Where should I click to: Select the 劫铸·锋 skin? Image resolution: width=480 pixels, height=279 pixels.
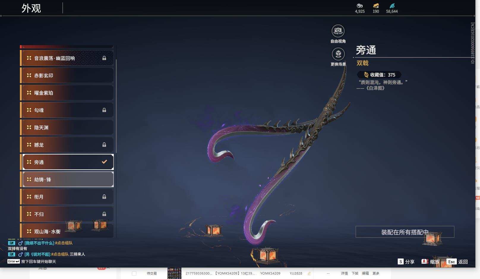tap(67, 179)
